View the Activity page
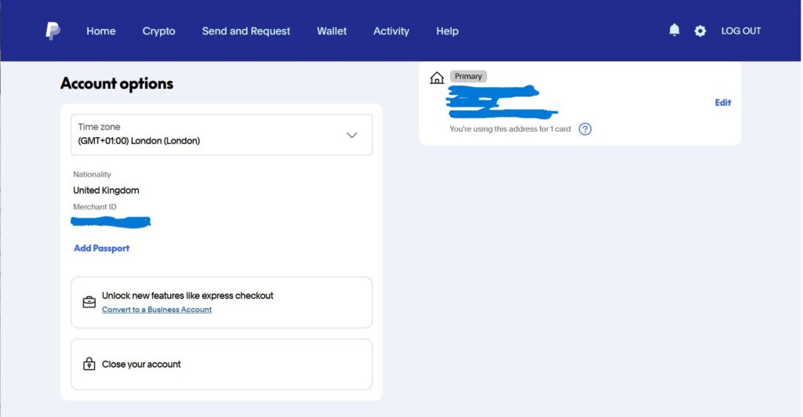Image resolution: width=803 pixels, height=417 pixels. point(391,31)
